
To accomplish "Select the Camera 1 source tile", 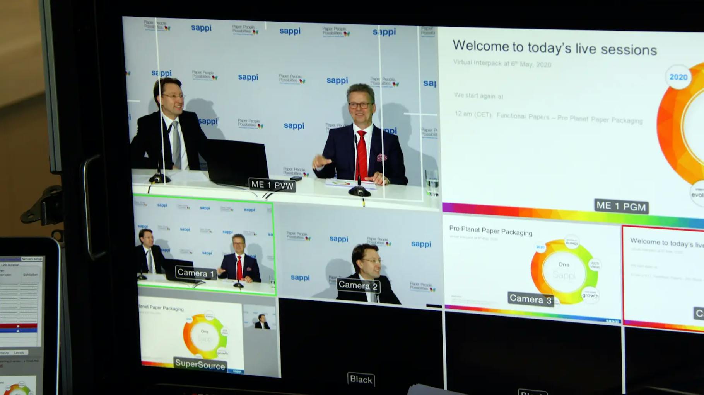I will [x=205, y=246].
